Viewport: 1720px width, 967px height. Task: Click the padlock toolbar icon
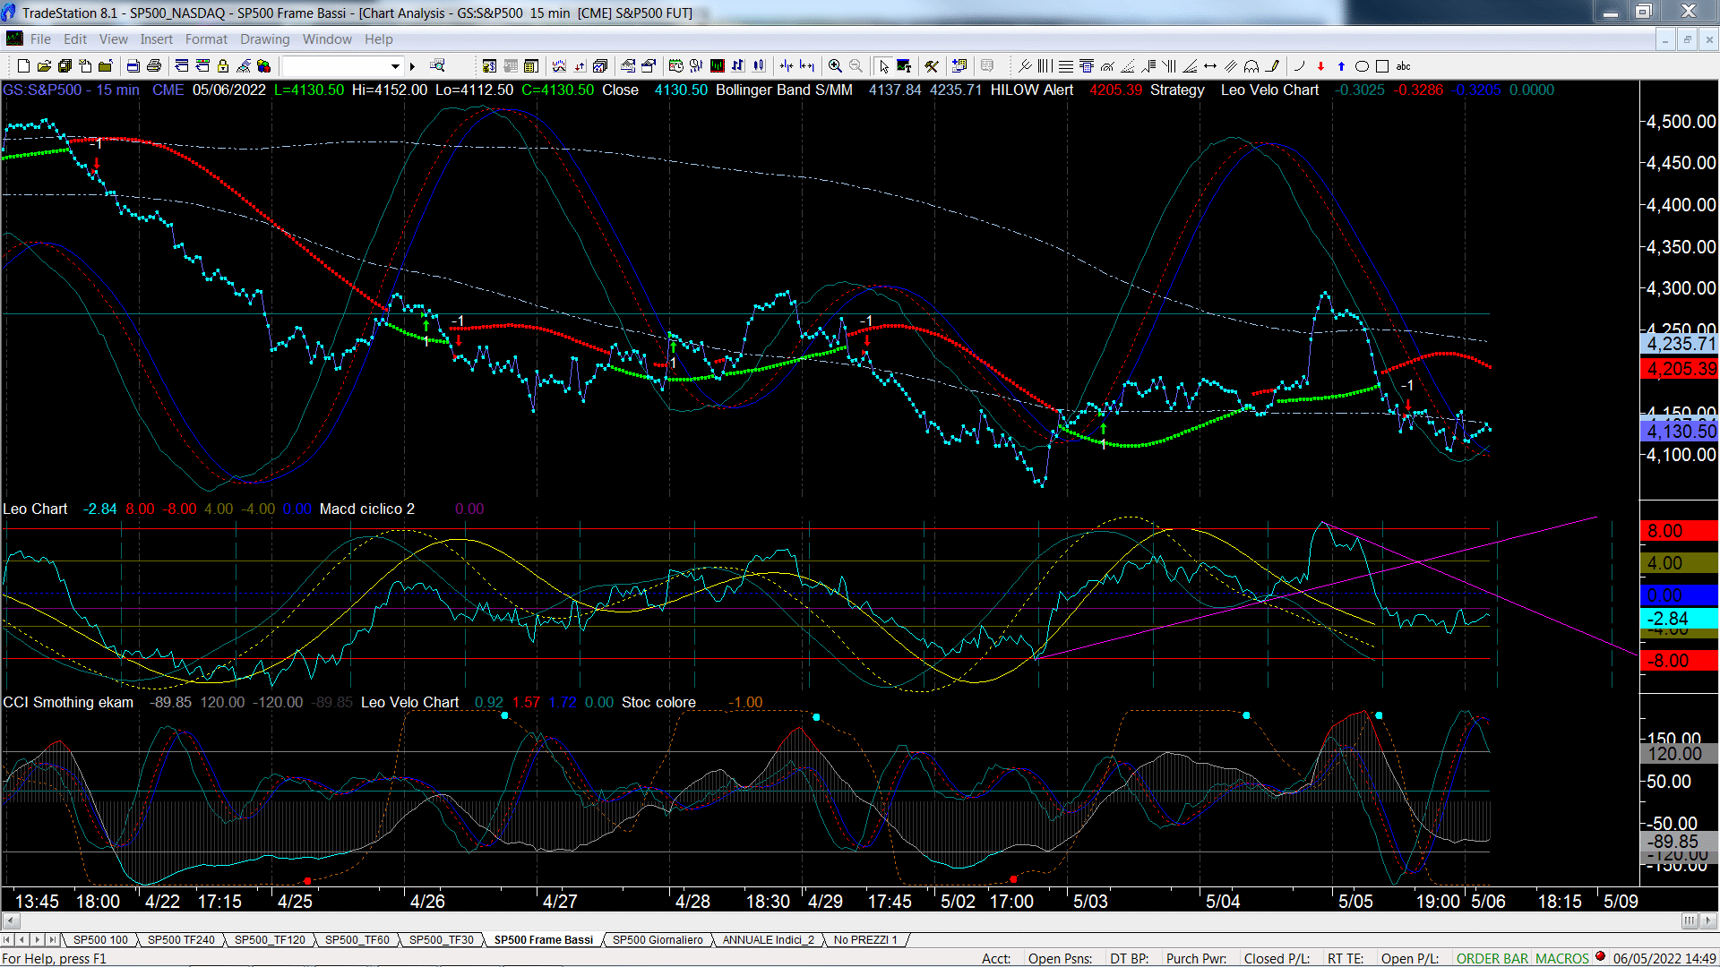click(223, 65)
